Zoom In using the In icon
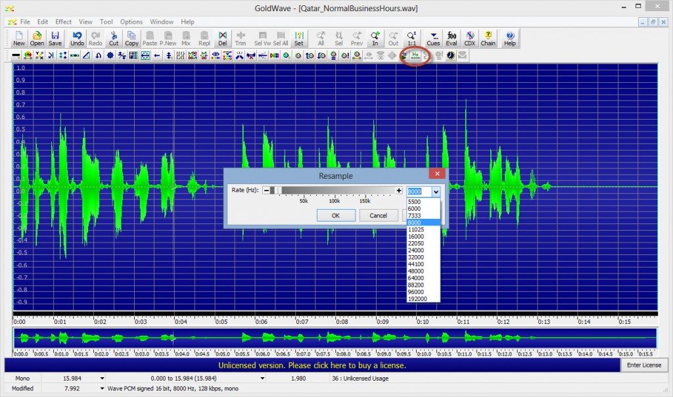 (x=375, y=38)
